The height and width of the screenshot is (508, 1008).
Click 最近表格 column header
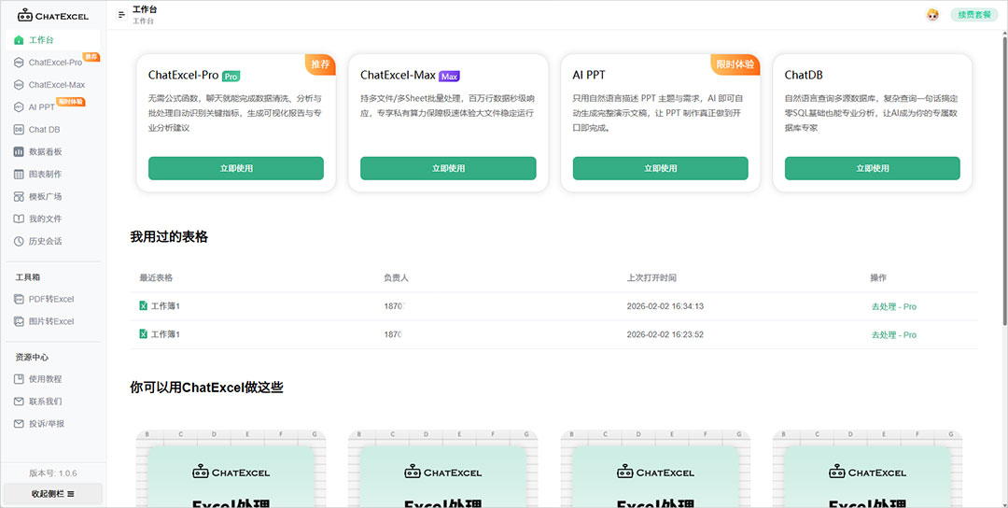coord(156,277)
